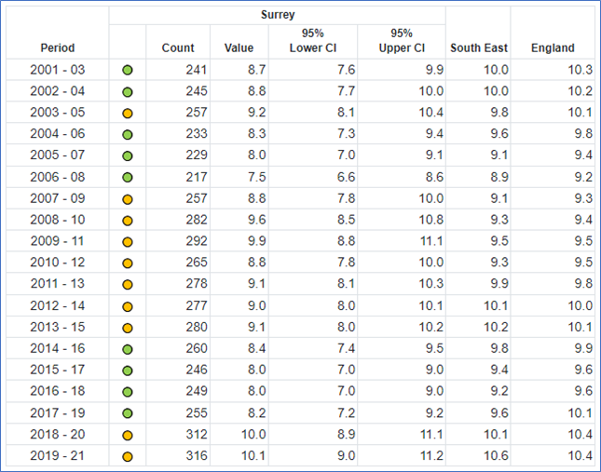601x472 pixels.
Task: Select the South East column header
Action: tap(479, 47)
